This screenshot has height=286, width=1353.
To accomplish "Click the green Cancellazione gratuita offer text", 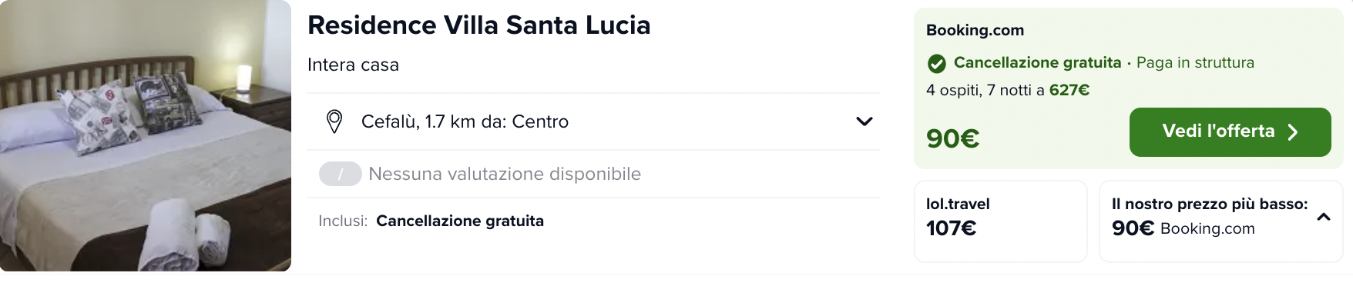I will (1037, 62).
